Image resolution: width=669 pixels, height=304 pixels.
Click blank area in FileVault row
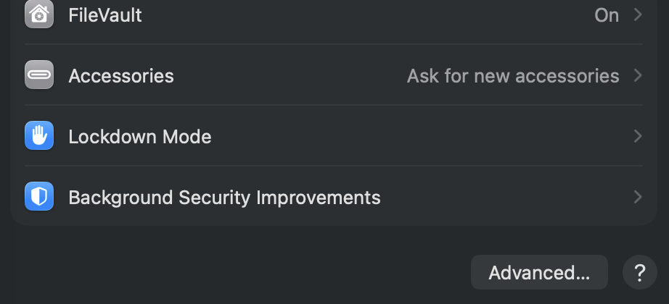[x=363, y=14]
